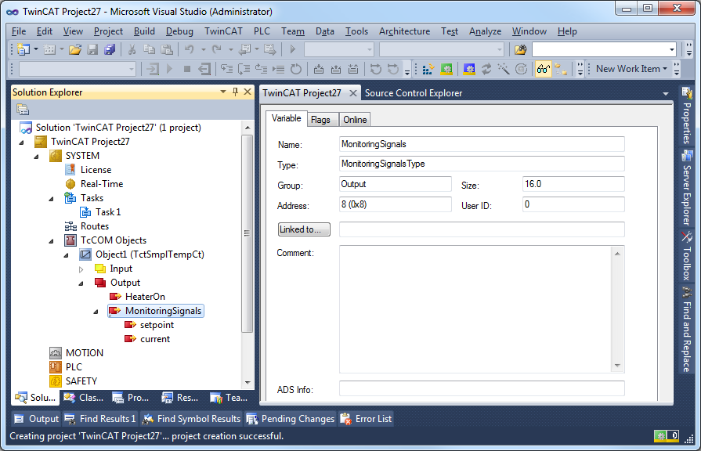Screen dimensions: 701x451
Task: Open the Build menu
Action: 144,31
